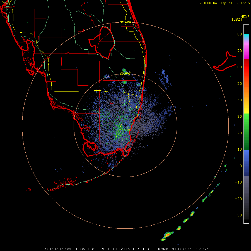Viewport: 251px width, 251px height.
Task: Click the blue segment of the color bar
Action: [246, 163]
